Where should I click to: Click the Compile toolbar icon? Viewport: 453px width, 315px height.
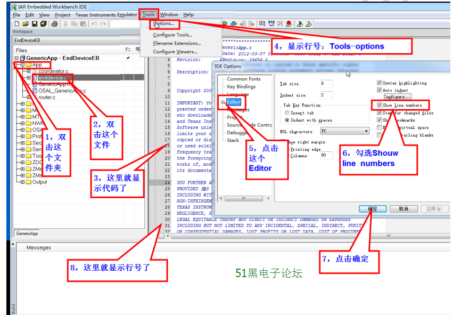[262, 23]
